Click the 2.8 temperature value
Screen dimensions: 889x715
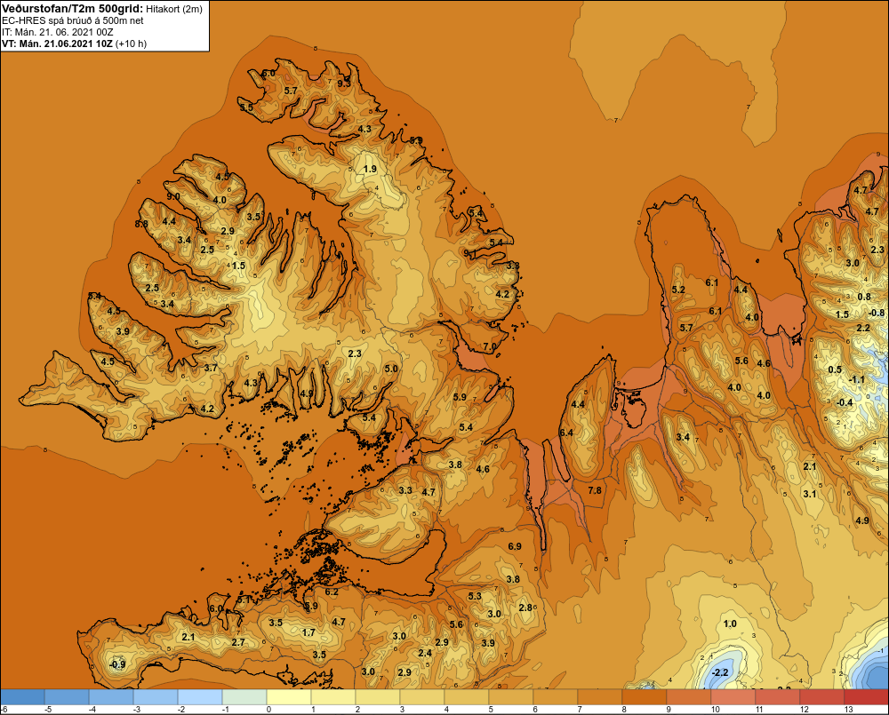pyautogui.click(x=526, y=608)
